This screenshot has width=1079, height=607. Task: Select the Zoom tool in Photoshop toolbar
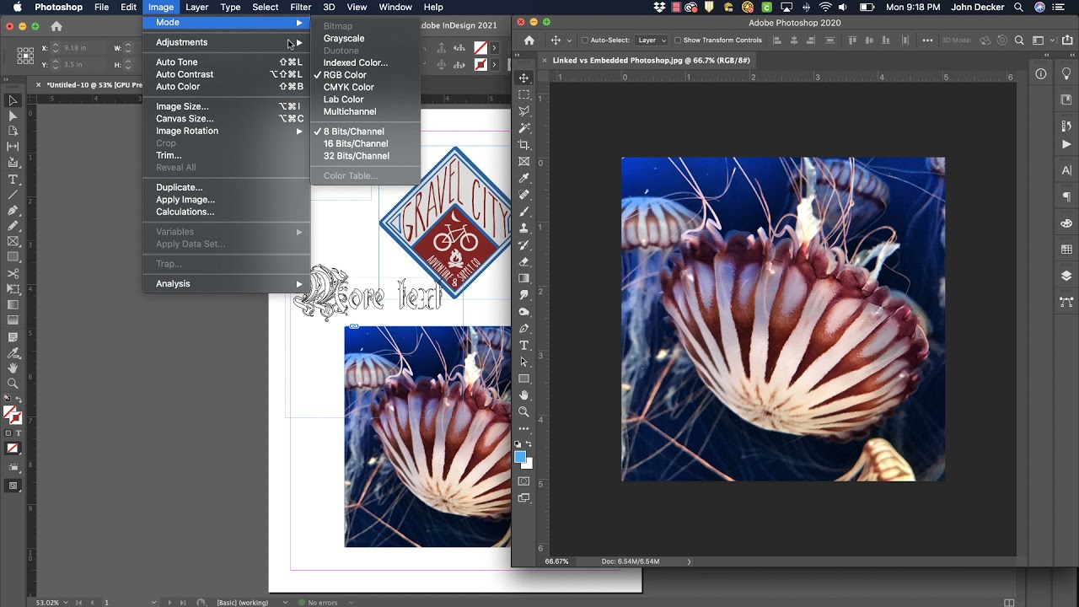[523, 412]
